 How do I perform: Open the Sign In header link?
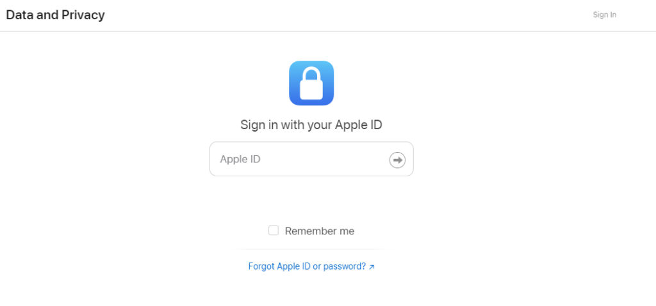605,15
